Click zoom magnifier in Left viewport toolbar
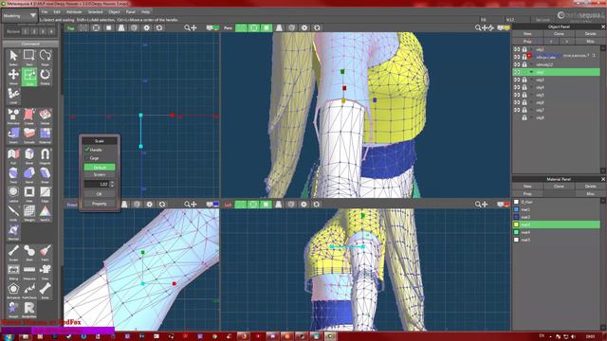607x341 pixels. pos(478,205)
